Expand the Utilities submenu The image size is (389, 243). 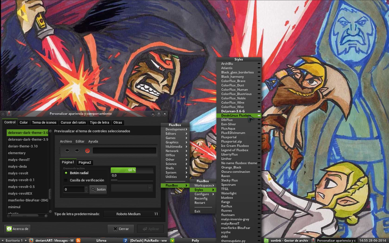pos(175,177)
